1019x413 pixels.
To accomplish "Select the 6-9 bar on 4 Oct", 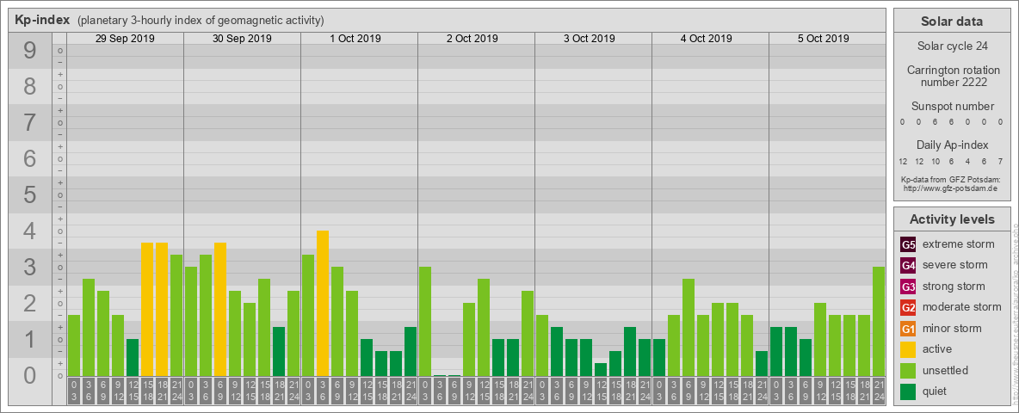I will pos(689,327).
